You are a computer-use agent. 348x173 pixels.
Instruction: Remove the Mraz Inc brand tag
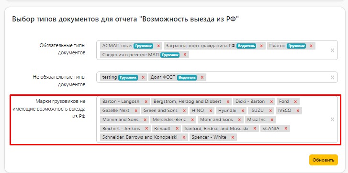(272, 120)
